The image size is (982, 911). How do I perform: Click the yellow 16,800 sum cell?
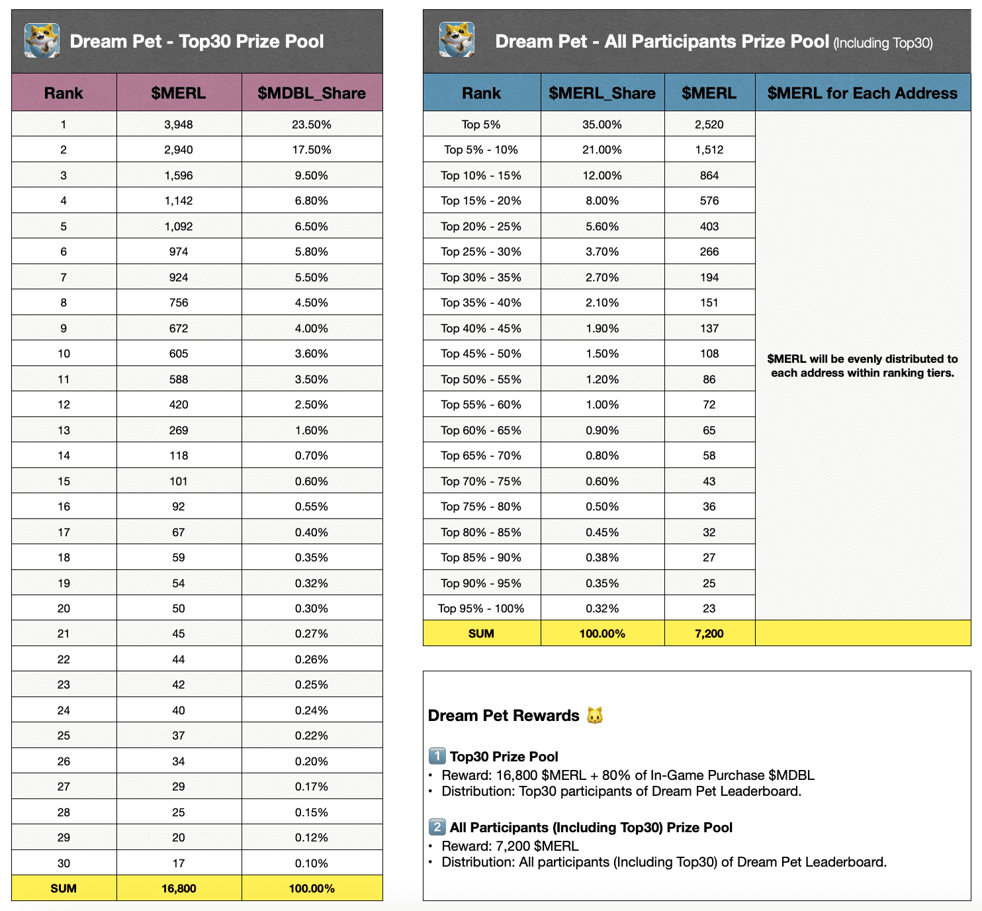[x=179, y=888]
